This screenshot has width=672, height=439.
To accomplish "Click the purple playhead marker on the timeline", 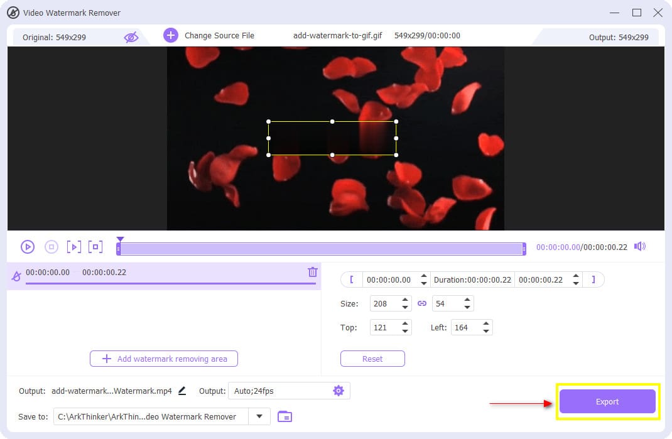I will pyautogui.click(x=120, y=239).
